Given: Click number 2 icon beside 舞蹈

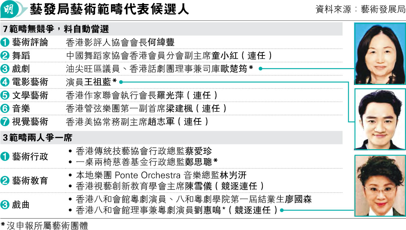Looking at the screenshot, I should click(5, 56).
